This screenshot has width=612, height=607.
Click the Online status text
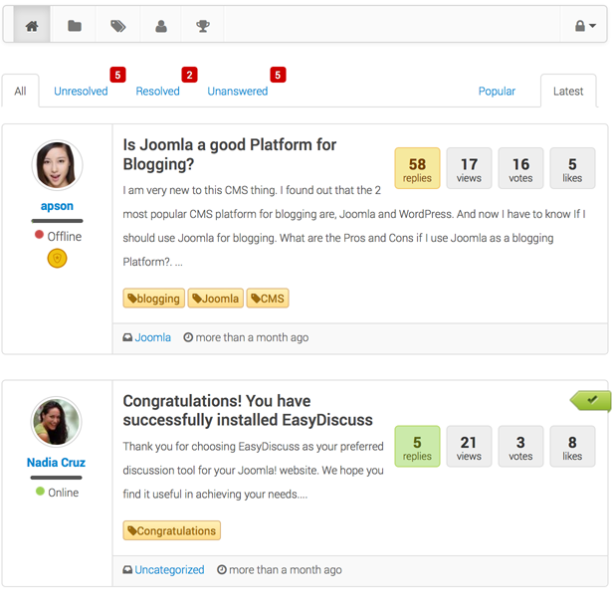64,493
